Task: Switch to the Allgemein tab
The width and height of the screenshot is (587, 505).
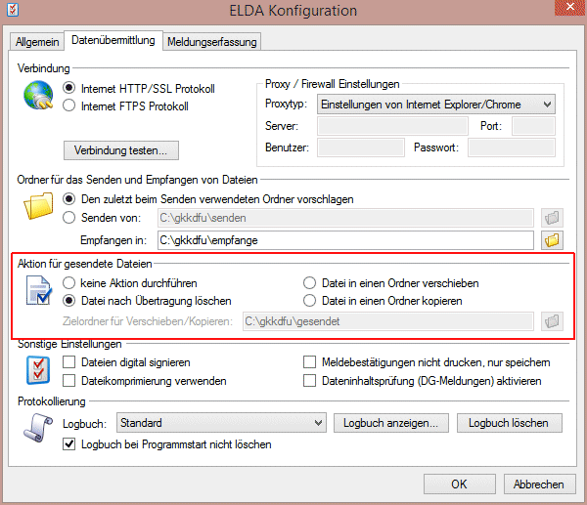Action: (36, 41)
